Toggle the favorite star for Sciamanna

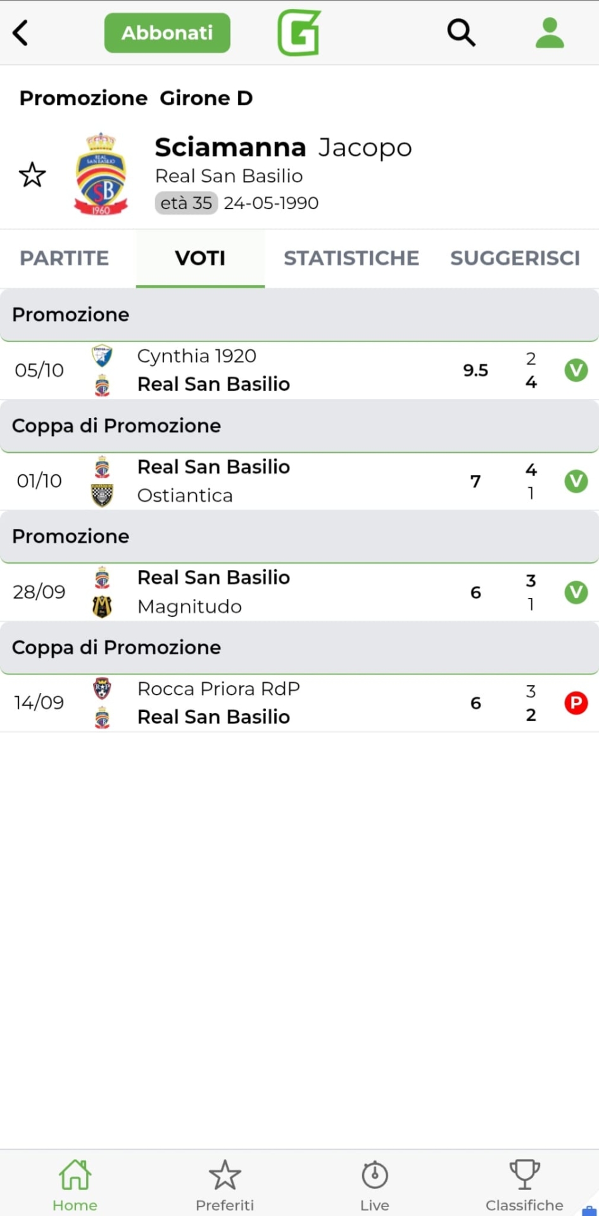(x=32, y=175)
